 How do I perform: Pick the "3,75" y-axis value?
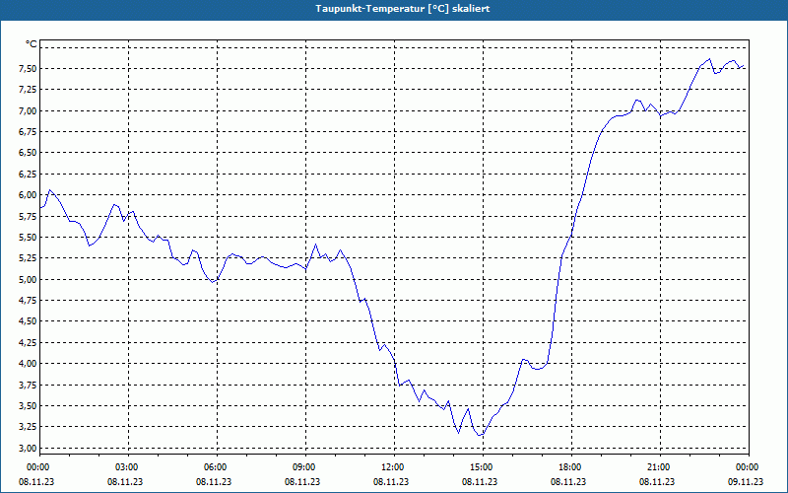point(28,385)
